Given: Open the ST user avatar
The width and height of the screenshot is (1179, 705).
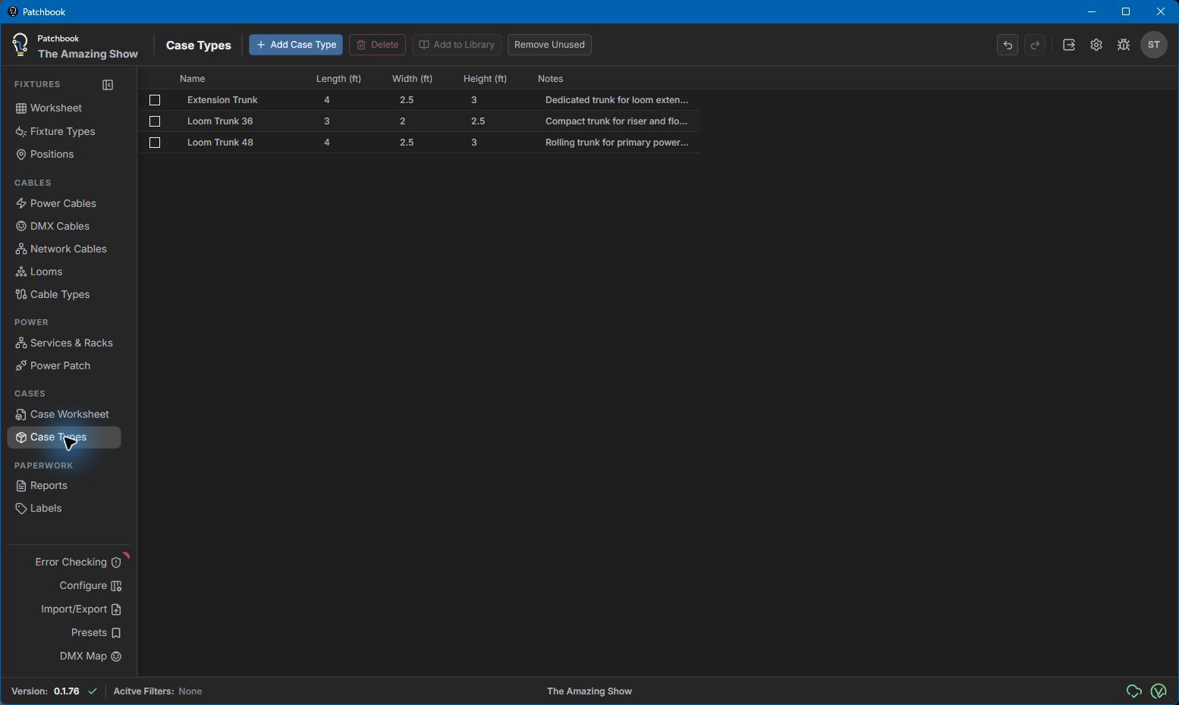Looking at the screenshot, I should pyautogui.click(x=1154, y=45).
